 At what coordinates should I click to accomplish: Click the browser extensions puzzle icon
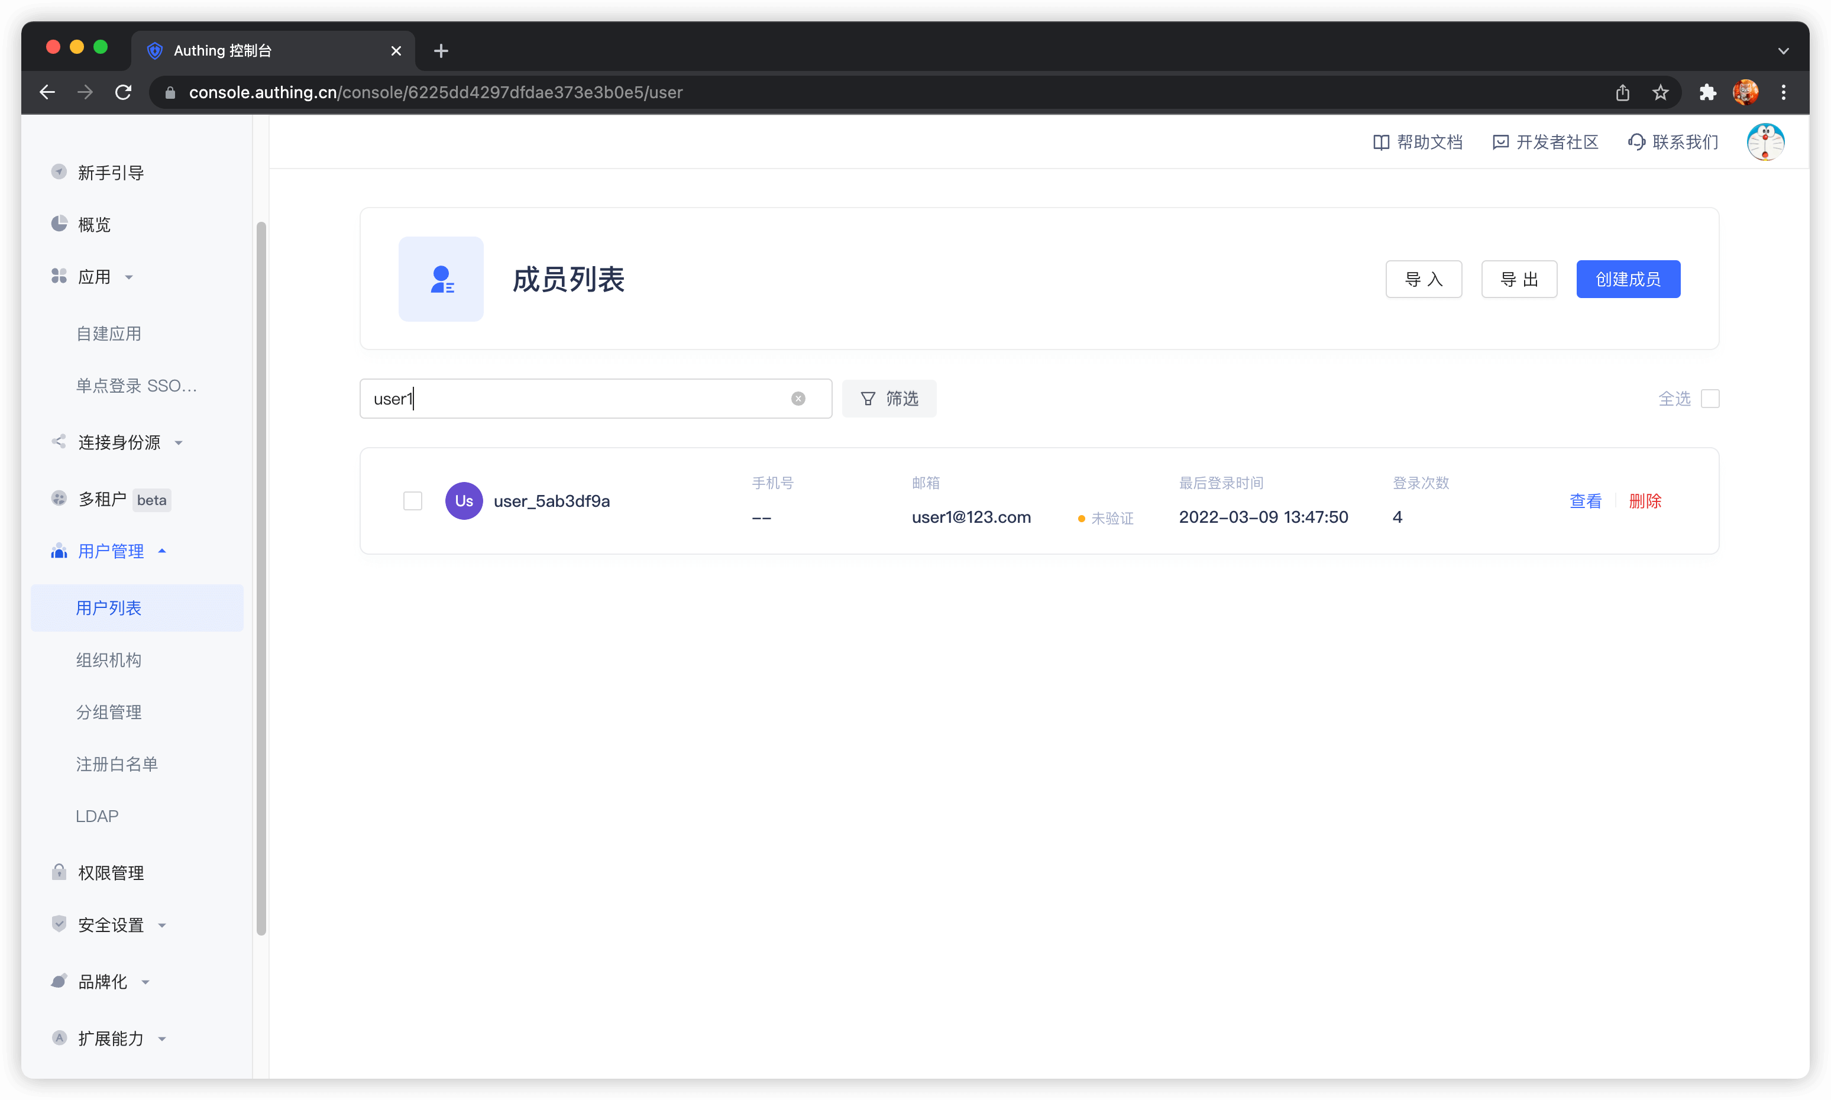tap(1708, 93)
